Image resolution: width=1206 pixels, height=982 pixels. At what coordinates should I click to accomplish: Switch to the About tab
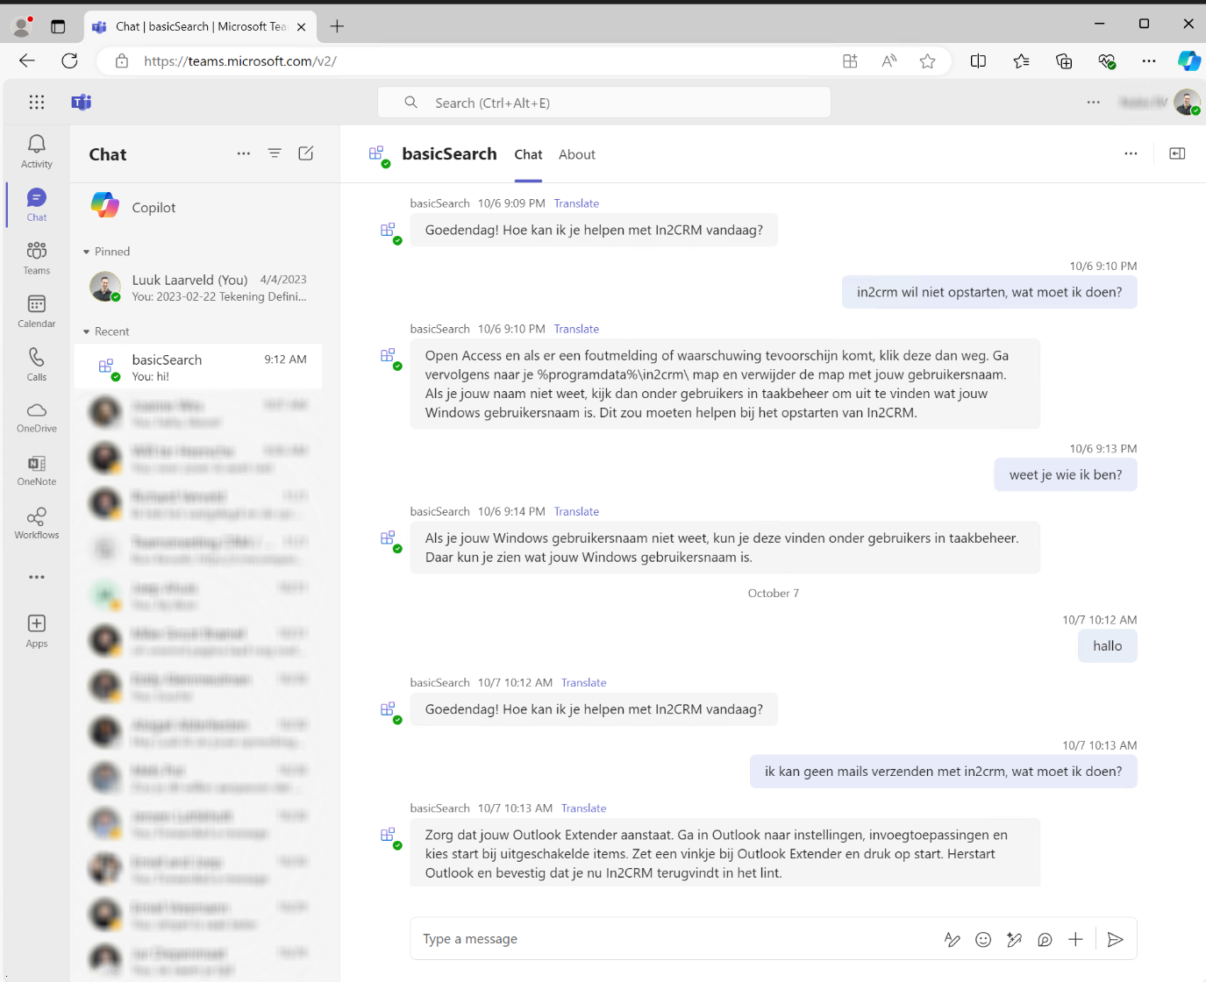(577, 154)
